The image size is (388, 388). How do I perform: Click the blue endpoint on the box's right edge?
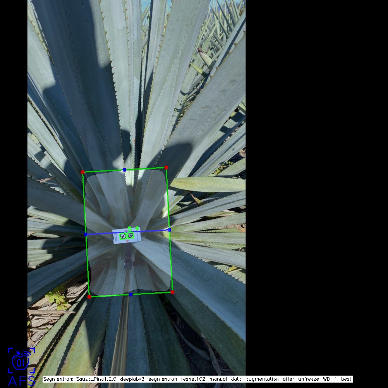170,230
